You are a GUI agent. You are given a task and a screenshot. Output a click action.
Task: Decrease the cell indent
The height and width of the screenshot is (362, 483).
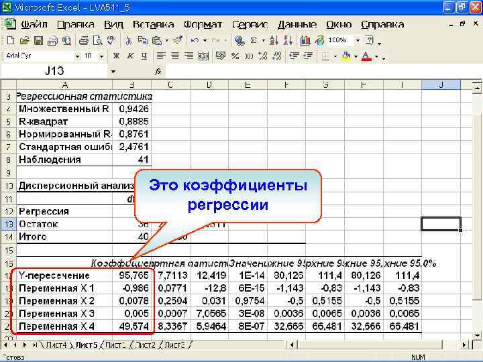point(294,56)
